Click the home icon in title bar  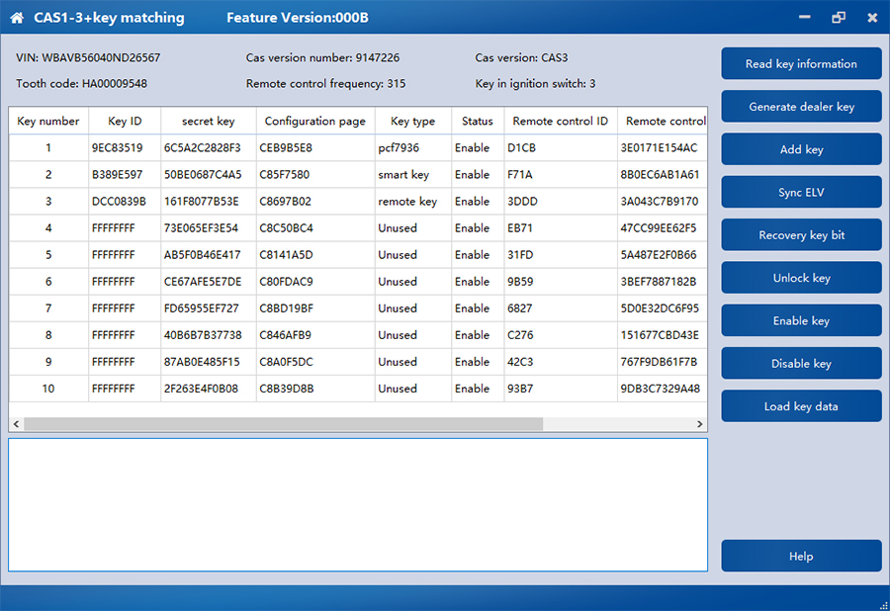pos(17,18)
